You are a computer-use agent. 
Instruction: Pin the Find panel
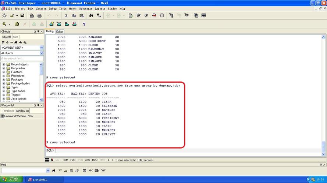click(321, 165)
